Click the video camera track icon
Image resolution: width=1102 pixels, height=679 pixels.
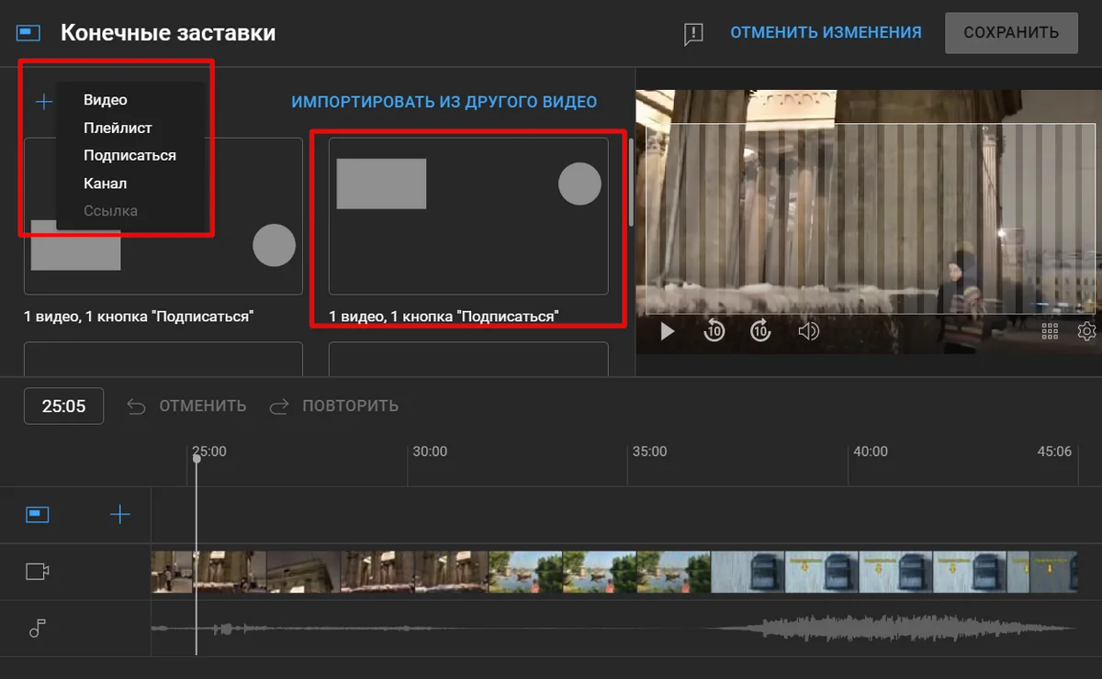(37, 572)
